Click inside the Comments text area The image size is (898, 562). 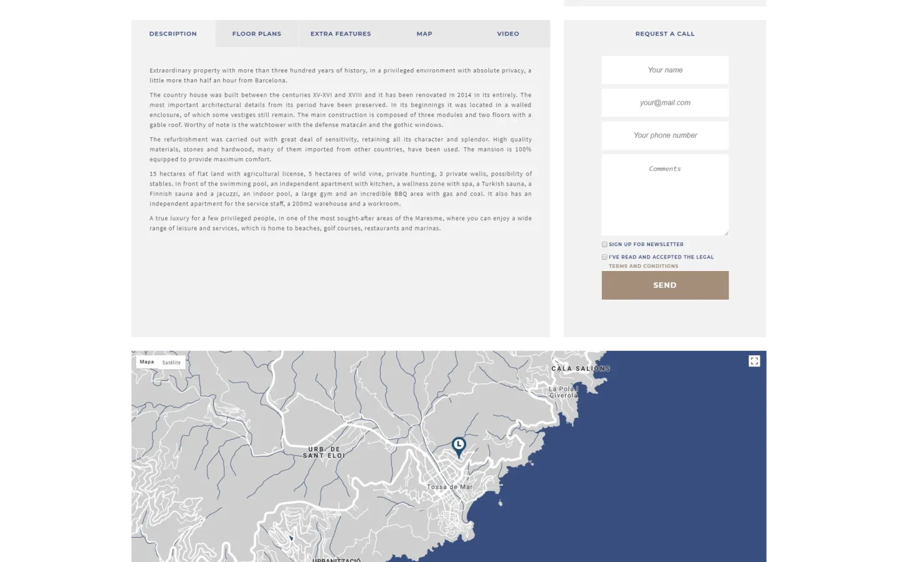pos(664,195)
